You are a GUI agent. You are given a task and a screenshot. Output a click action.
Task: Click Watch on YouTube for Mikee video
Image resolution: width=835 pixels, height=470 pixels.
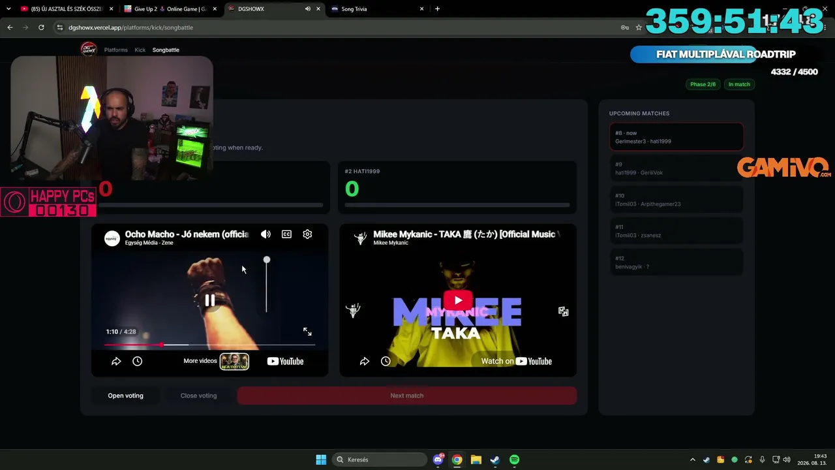click(516, 361)
